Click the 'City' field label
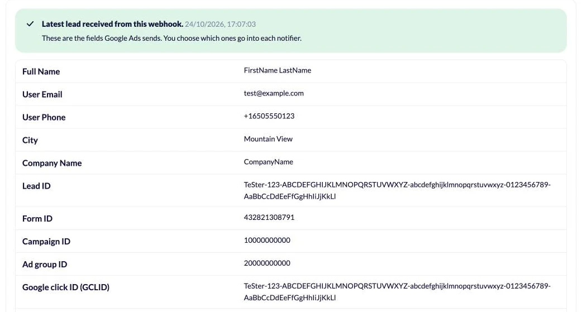The image size is (582, 312). pos(30,140)
